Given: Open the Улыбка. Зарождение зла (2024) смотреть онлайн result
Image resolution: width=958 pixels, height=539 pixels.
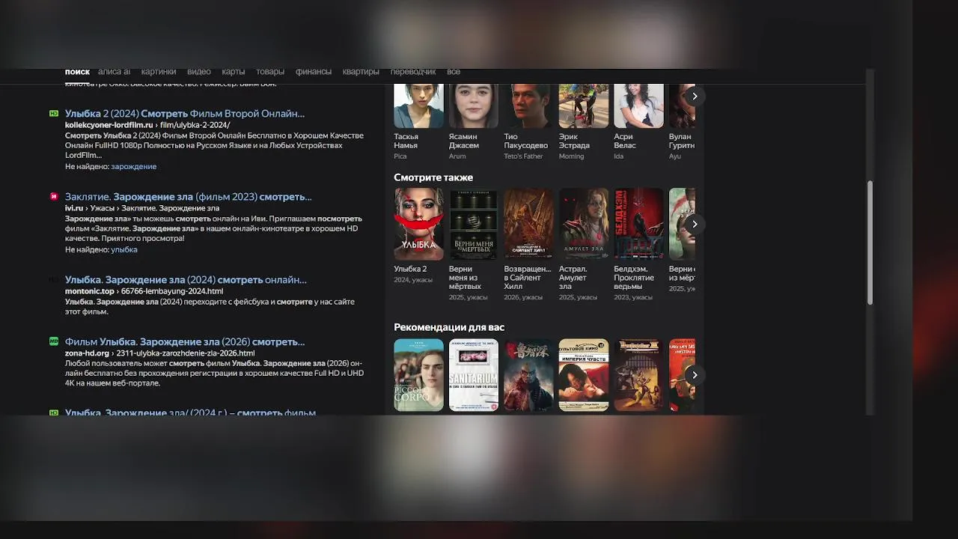Looking at the screenshot, I should click(186, 280).
